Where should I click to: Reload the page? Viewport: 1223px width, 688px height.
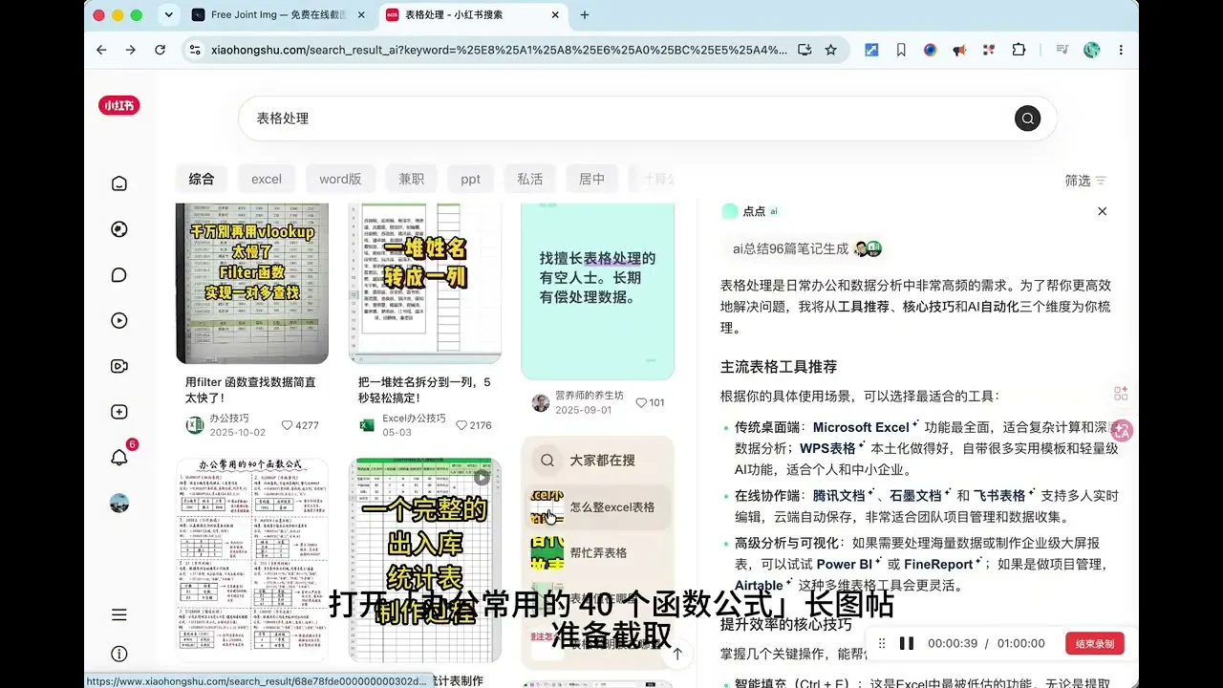[160, 50]
